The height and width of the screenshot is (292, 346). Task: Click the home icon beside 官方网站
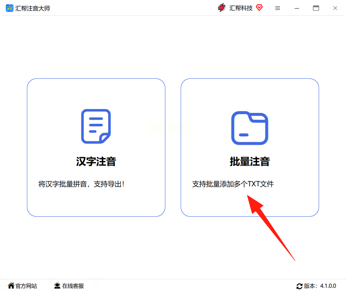[x=11, y=285]
